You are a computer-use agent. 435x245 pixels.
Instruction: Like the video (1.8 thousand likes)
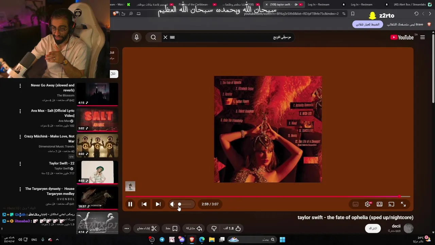coord(232,228)
